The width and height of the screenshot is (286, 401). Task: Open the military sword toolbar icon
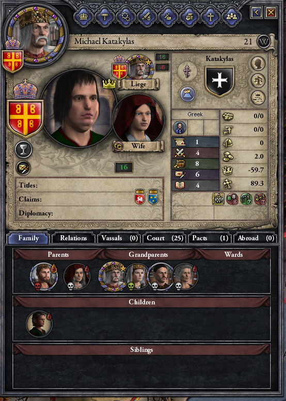coord(147,17)
